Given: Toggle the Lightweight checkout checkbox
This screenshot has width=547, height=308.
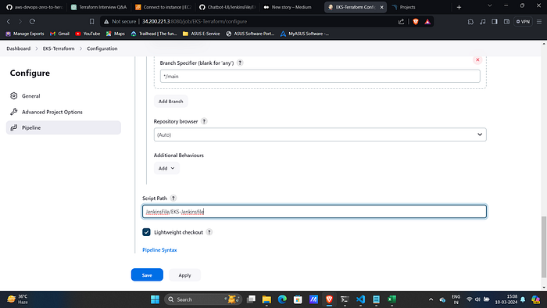Looking at the screenshot, I should click(x=146, y=232).
